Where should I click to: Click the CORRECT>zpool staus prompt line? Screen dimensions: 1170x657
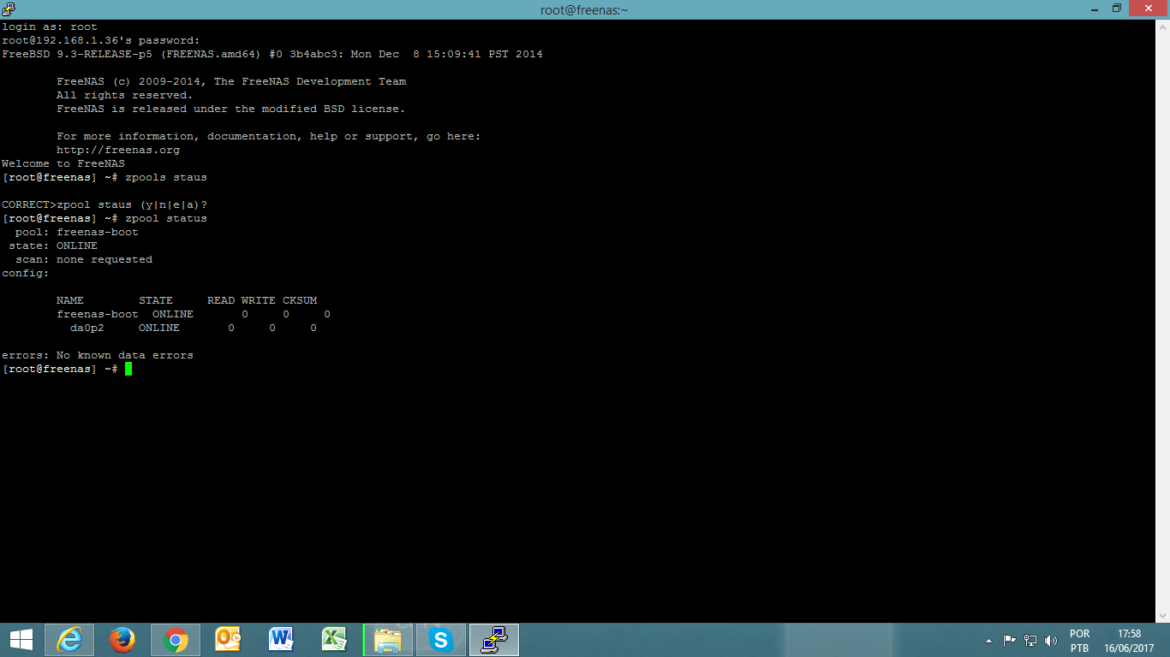click(104, 204)
